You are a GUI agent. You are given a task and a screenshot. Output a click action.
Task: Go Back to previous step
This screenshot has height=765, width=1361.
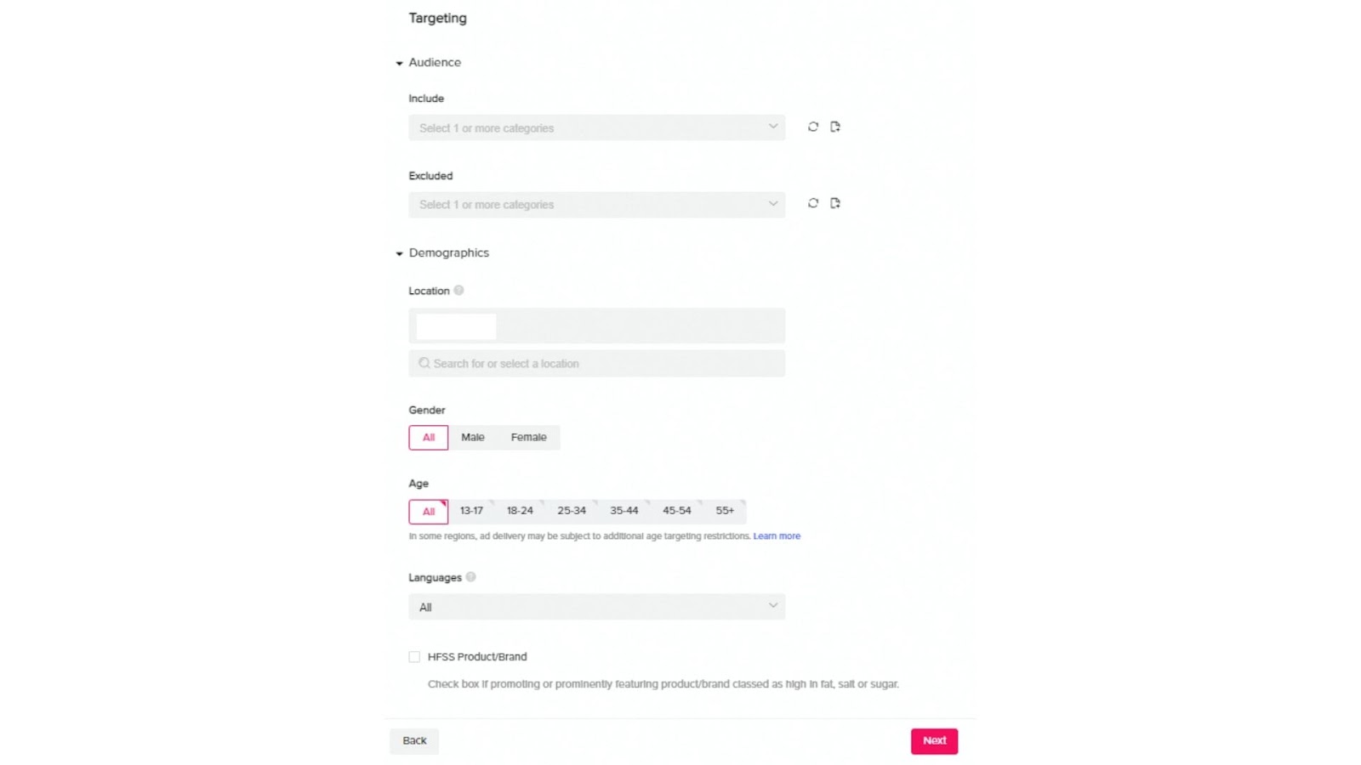(414, 741)
